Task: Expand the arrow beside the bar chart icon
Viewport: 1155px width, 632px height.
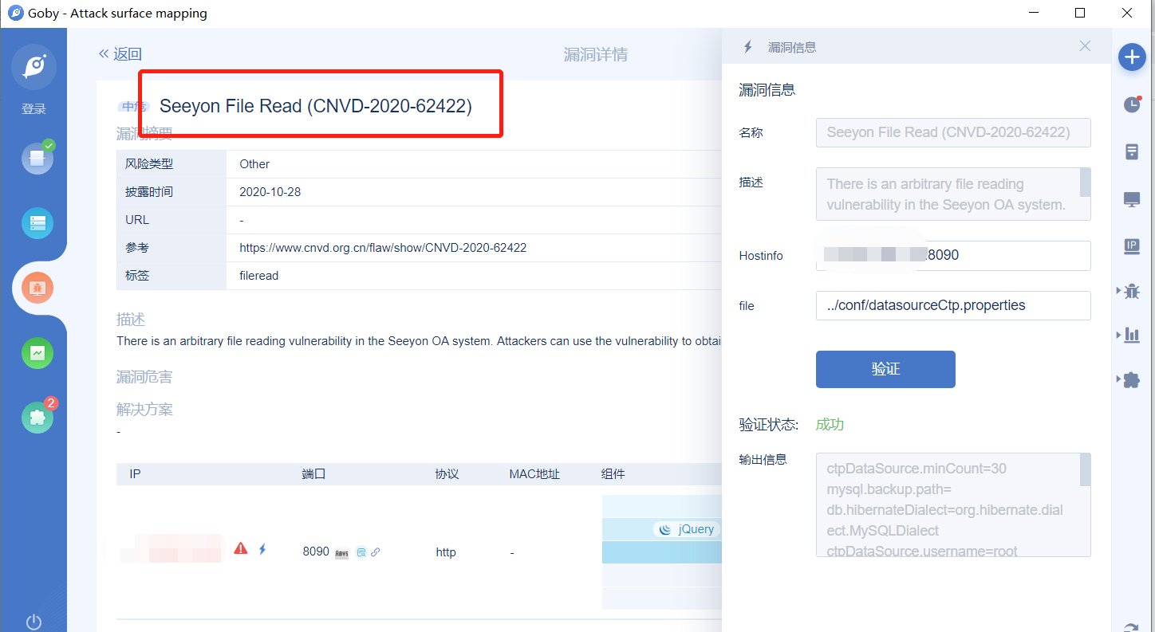Action: [1118, 335]
